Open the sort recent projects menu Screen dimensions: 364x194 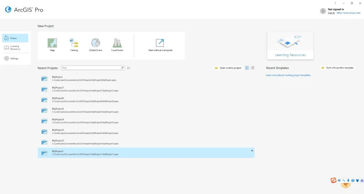point(129,68)
